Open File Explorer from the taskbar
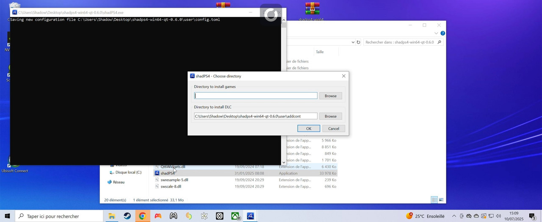The image size is (542, 222). 112,216
